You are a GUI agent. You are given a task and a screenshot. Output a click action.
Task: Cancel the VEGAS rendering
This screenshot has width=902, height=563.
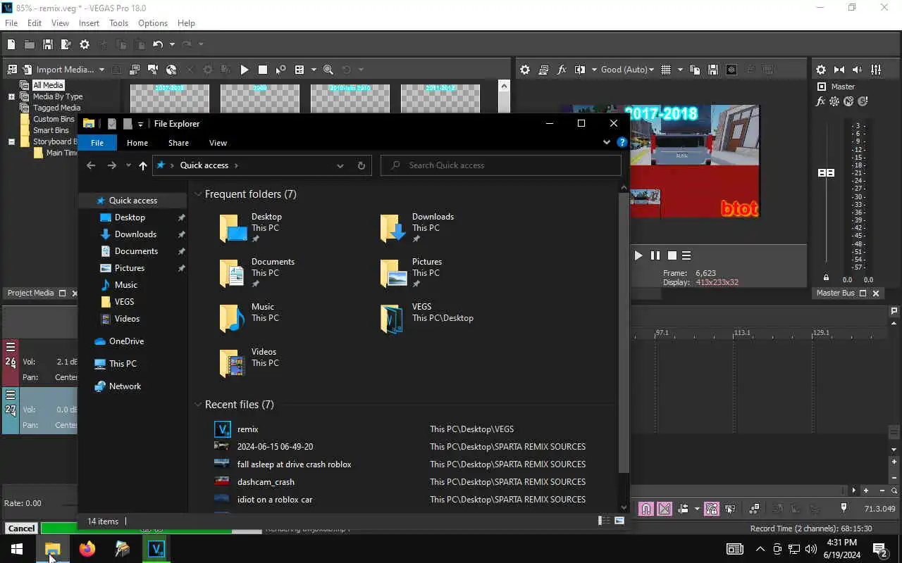(x=21, y=529)
